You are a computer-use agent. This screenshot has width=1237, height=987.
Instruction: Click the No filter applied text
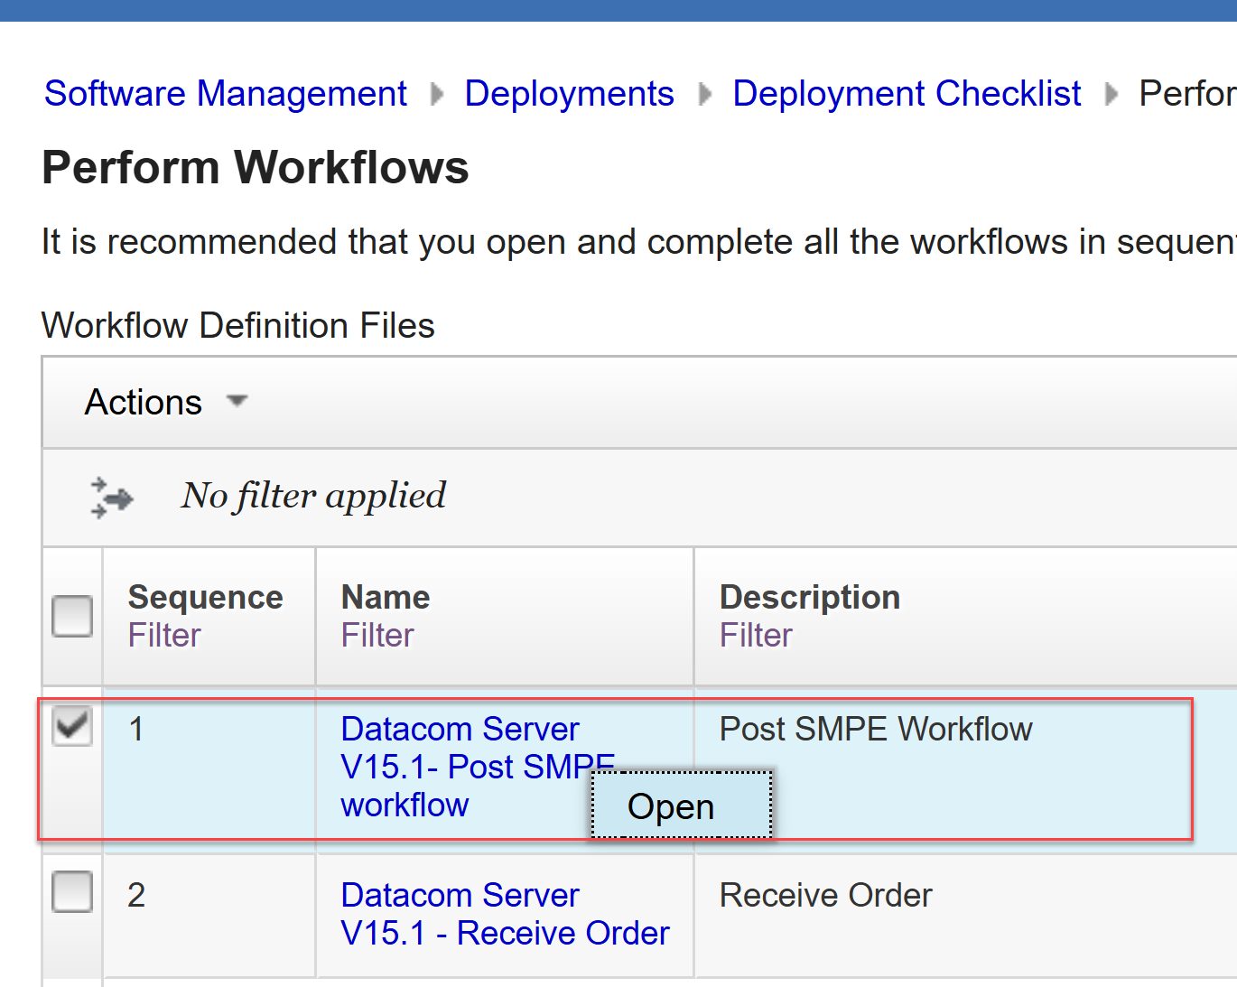[x=313, y=496]
